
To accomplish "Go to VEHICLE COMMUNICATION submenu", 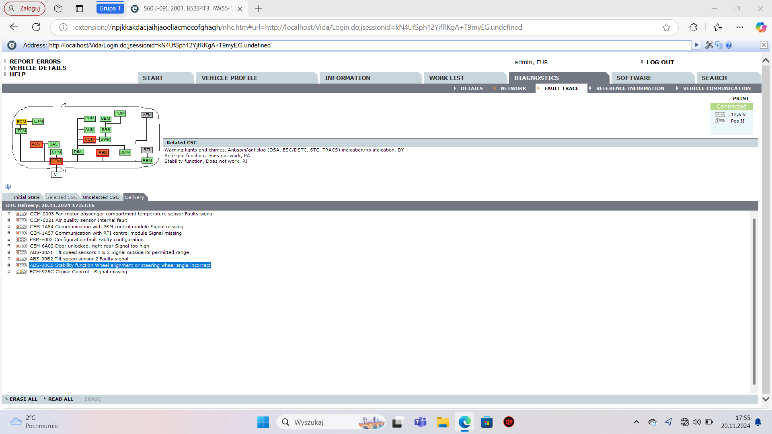I will pyautogui.click(x=717, y=88).
